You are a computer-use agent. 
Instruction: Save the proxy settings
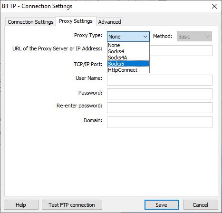coord(162,205)
